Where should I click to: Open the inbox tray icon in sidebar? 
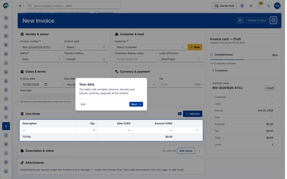(6, 54)
